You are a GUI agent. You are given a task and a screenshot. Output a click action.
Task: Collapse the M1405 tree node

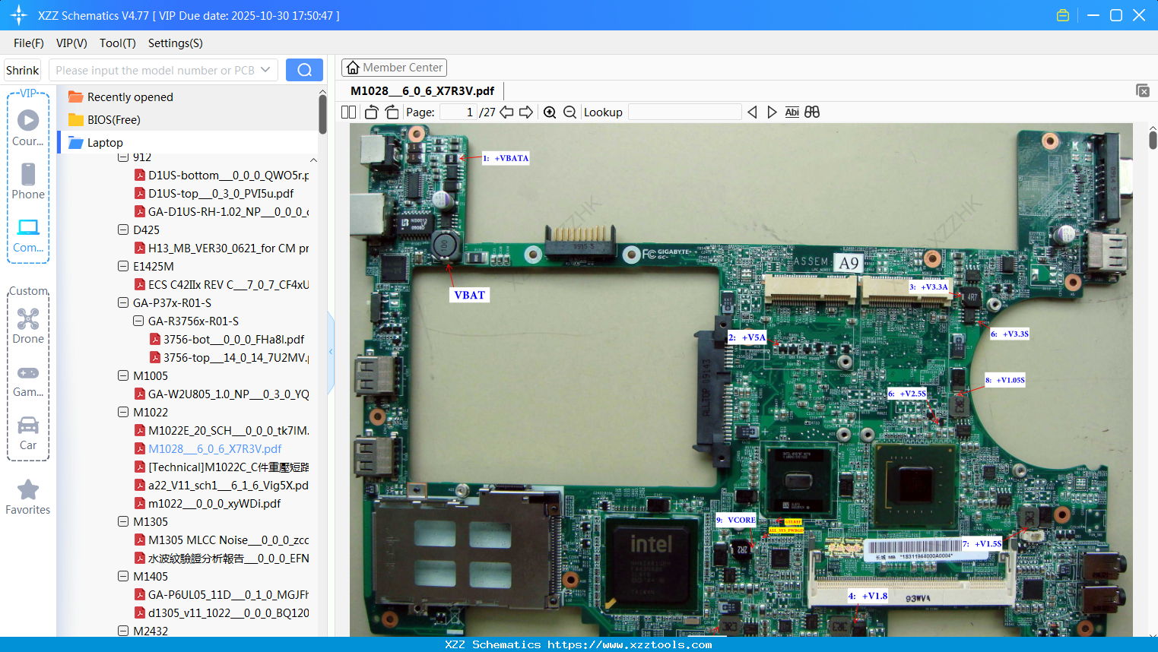click(x=123, y=576)
